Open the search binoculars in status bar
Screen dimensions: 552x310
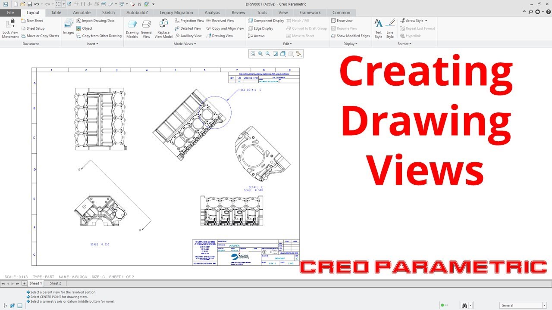(x=465, y=305)
